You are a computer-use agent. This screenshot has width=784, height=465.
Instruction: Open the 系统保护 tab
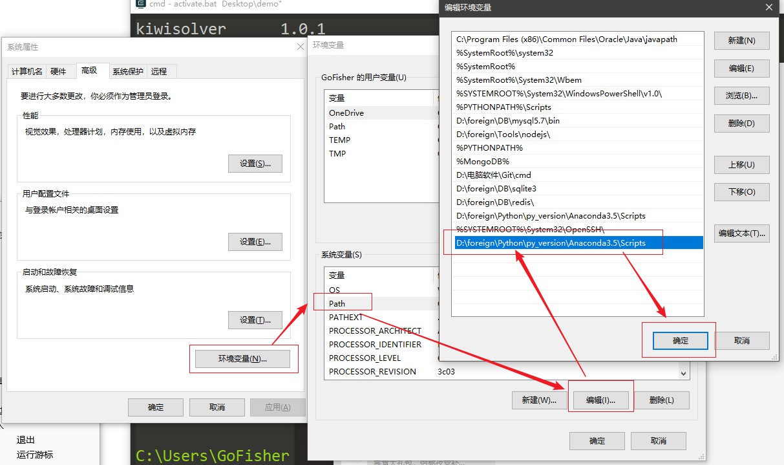(x=128, y=71)
